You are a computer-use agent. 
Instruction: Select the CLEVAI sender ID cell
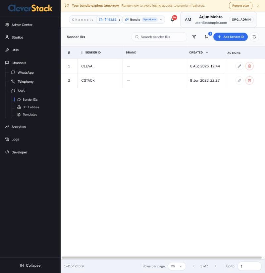(100, 66)
